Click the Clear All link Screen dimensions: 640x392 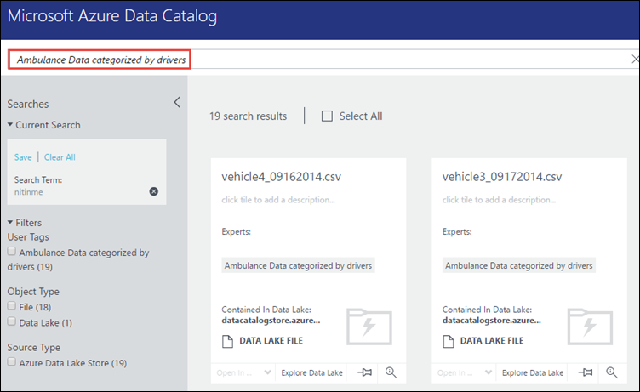60,157
